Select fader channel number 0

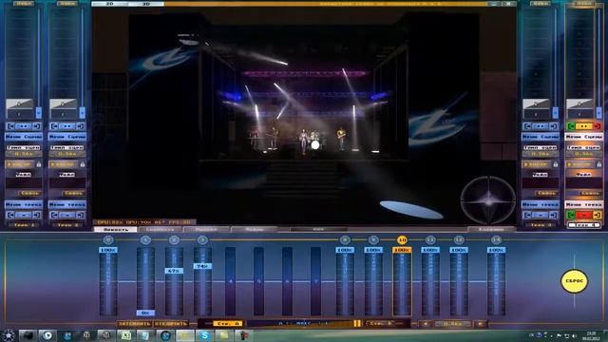[x=108, y=240]
